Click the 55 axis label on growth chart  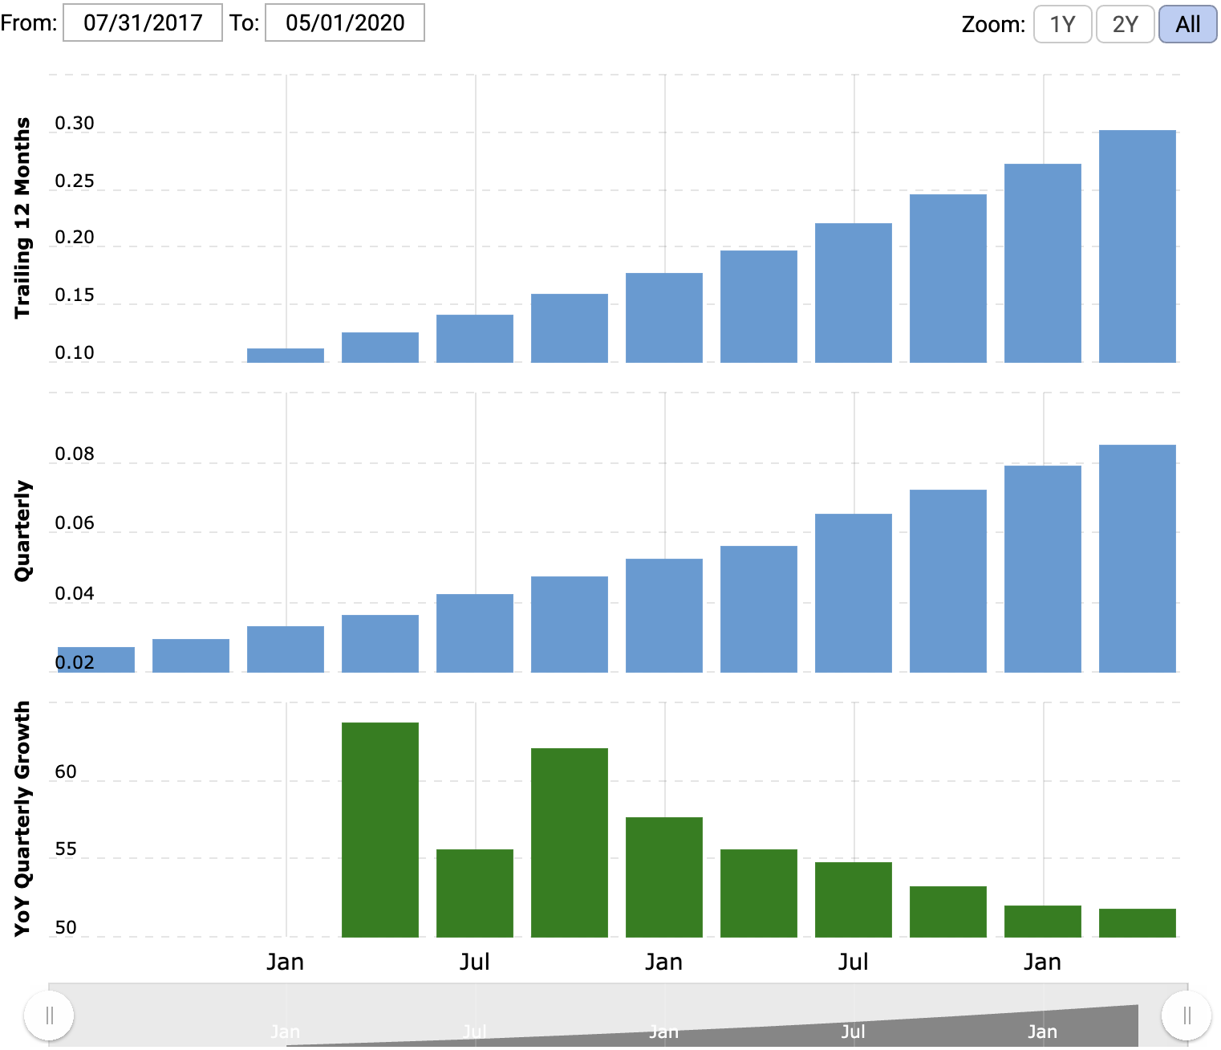pyautogui.click(x=66, y=849)
